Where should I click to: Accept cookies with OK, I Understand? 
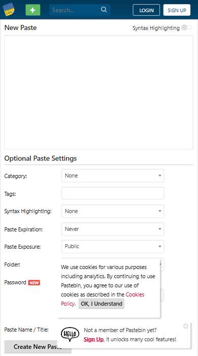click(102, 304)
